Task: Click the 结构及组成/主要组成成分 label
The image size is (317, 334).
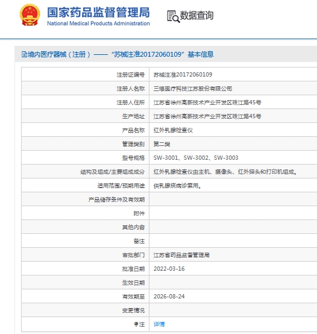Action: click(x=113, y=172)
